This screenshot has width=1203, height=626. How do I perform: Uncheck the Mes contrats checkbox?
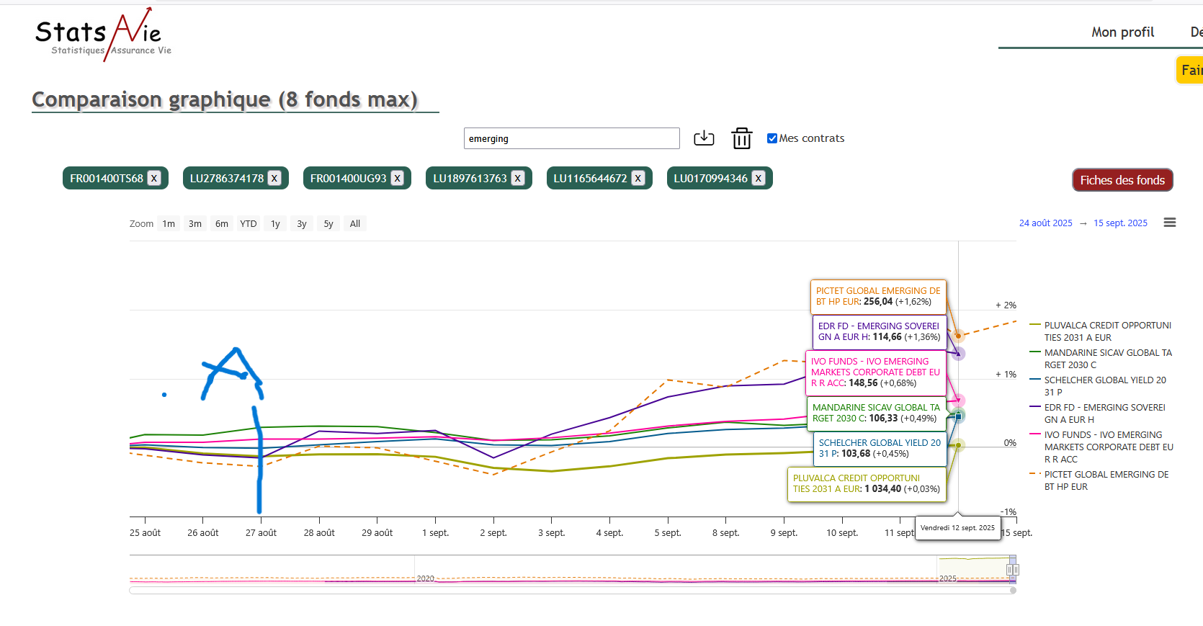(772, 138)
